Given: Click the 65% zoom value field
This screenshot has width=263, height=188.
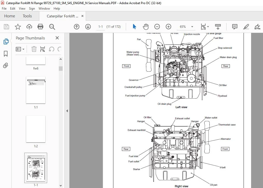Looking at the screenshot, I should (x=183, y=27).
